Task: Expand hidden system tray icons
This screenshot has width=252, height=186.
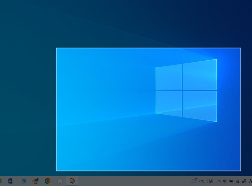Action: click(x=219, y=181)
